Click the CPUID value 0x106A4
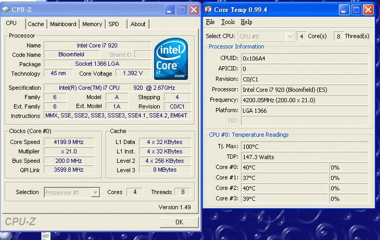The image size is (380, 240). tap(305, 58)
